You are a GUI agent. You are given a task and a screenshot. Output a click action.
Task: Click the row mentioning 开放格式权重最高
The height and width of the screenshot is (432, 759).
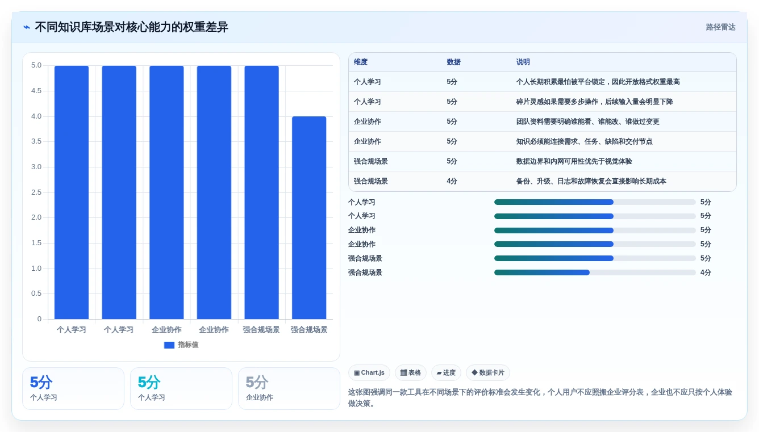coord(543,82)
